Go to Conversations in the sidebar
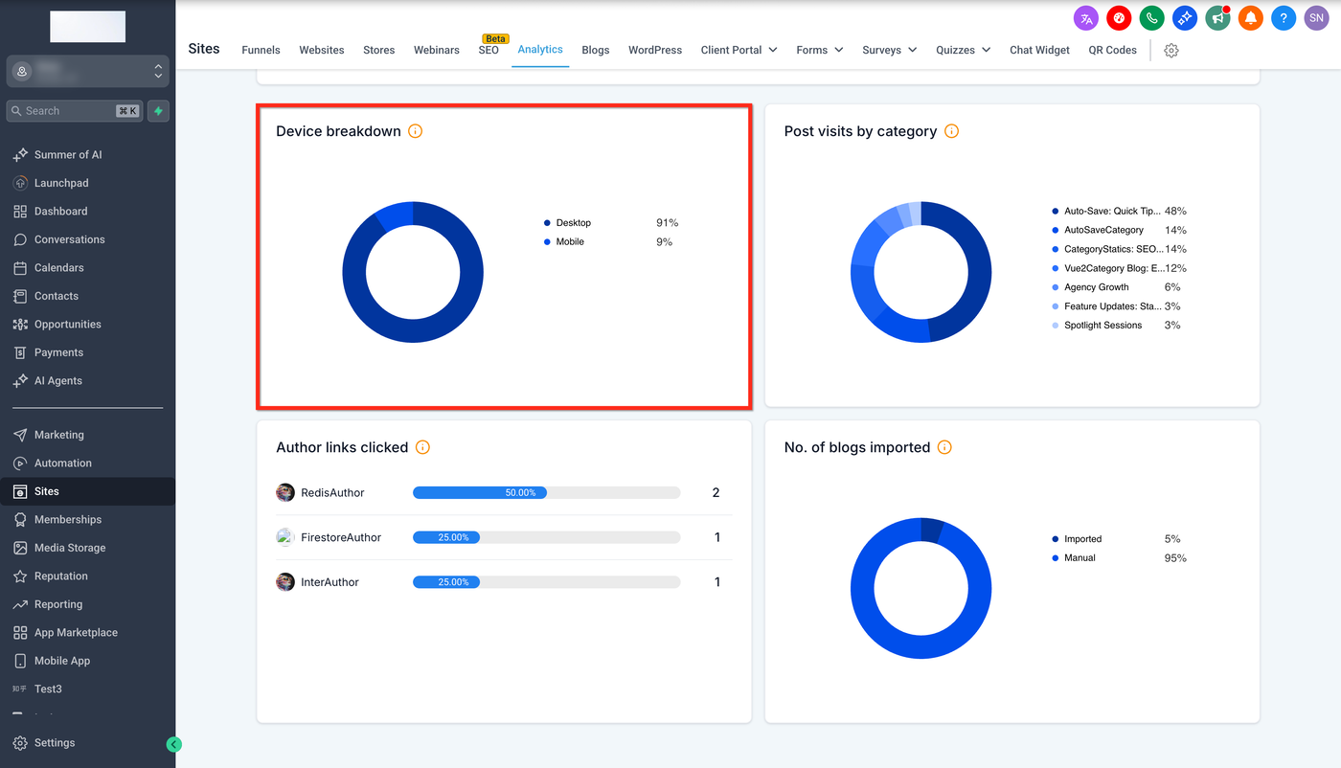 (x=69, y=239)
